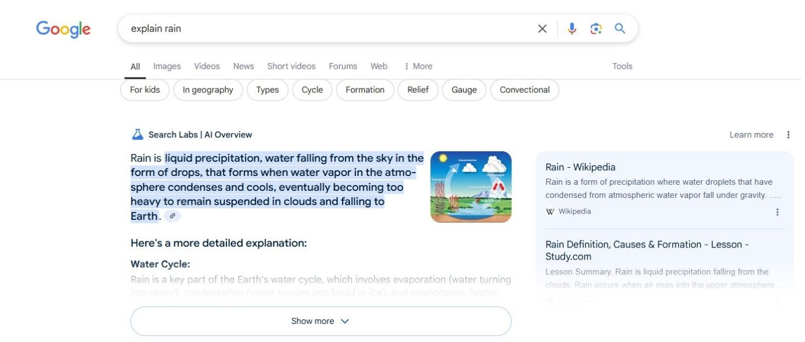Image resolution: width=805 pixels, height=342 pixels.
Task: Select the 'Cycle' filter chip
Action: 312,90
